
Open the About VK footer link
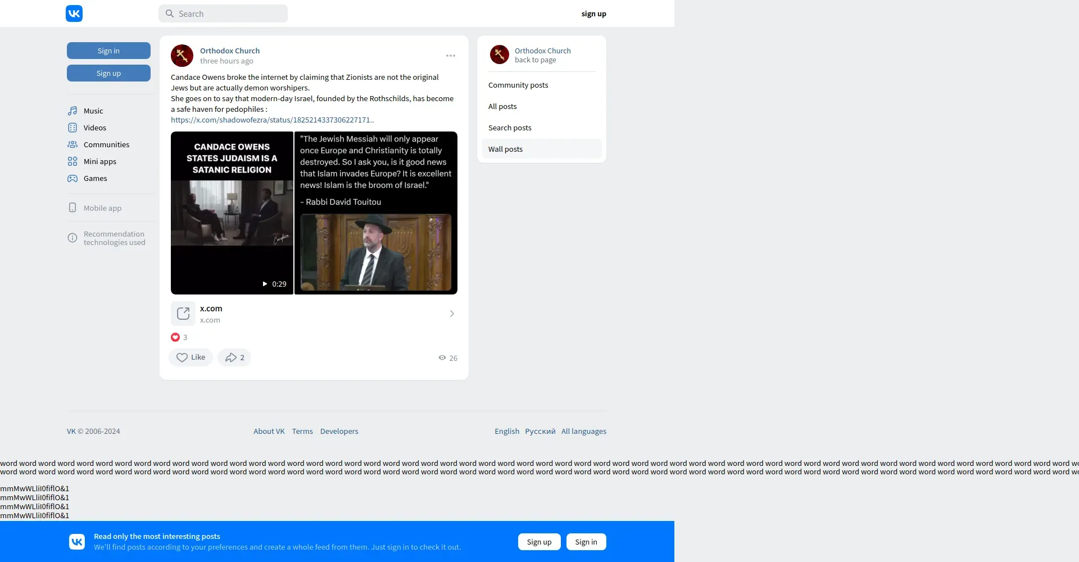[x=269, y=431]
